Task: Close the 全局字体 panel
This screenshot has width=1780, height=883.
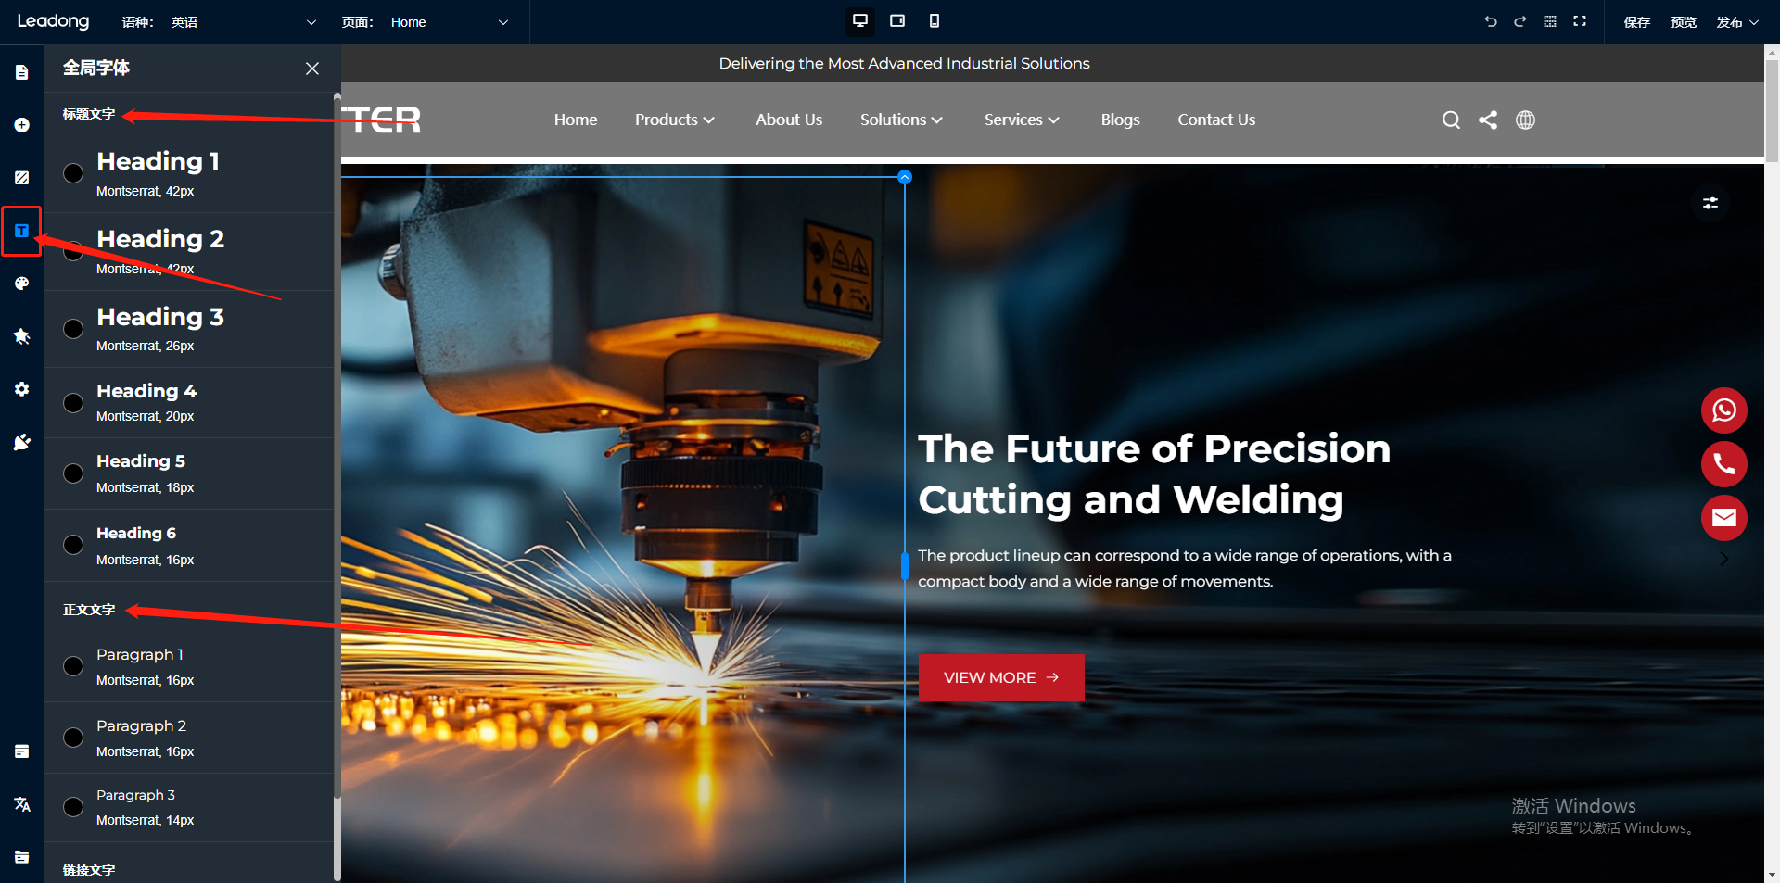Action: point(312,69)
